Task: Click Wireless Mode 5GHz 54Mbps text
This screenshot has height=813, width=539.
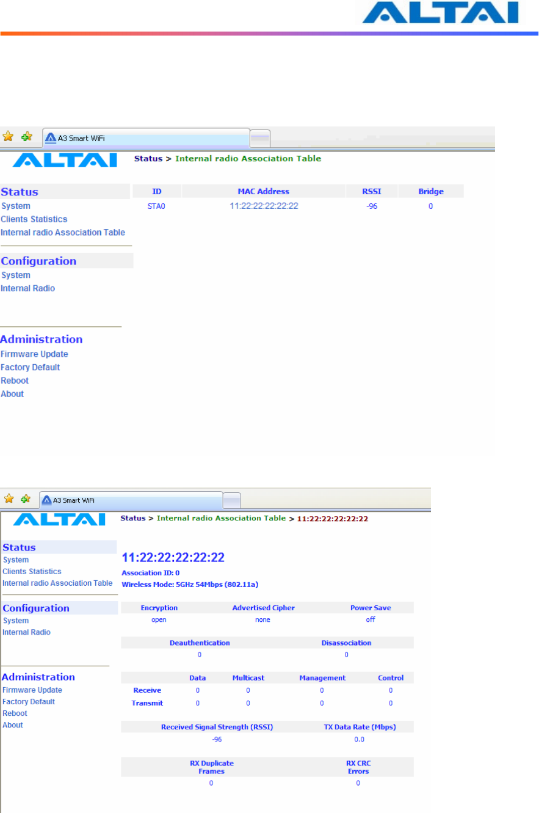Action: [190, 585]
